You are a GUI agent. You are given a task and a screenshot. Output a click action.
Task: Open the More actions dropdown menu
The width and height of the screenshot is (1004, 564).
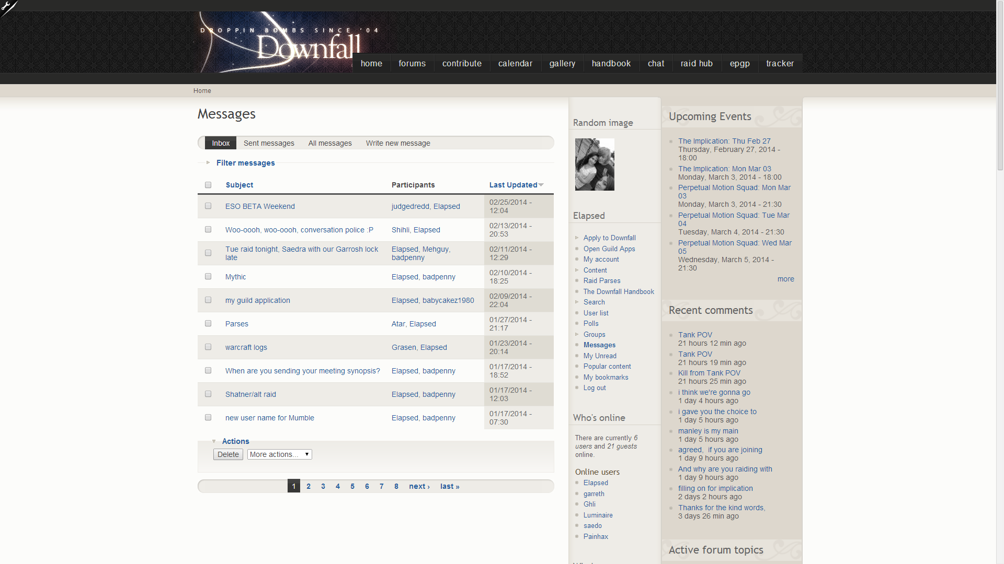click(x=279, y=454)
